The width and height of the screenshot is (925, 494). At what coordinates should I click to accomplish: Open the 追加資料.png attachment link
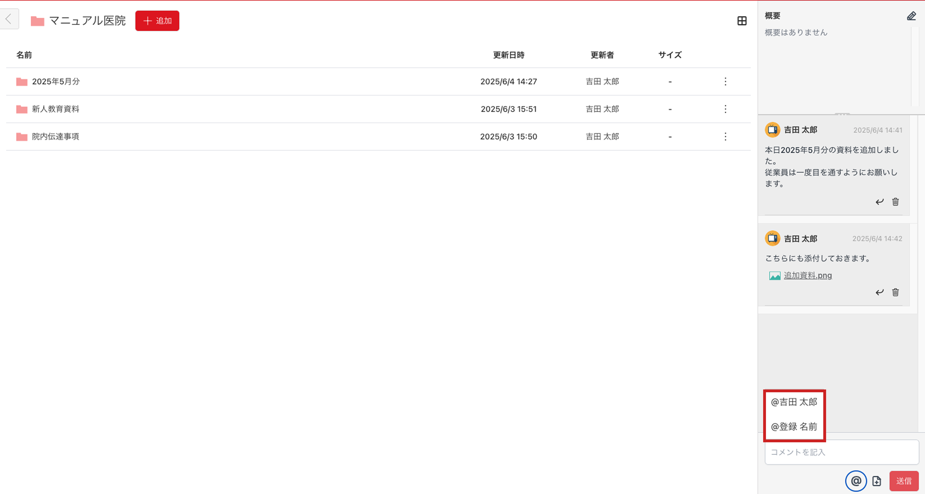[x=808, y=275]
